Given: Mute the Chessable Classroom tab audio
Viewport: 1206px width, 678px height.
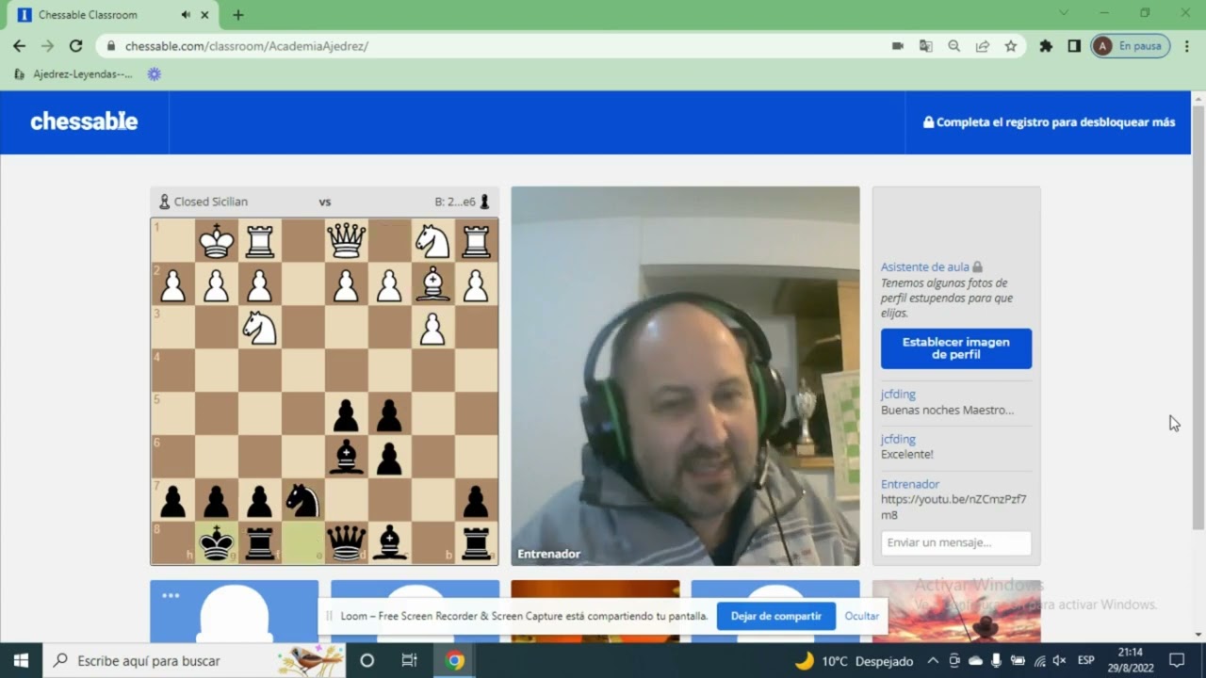Looking at the screenshot, I should (186, 15).
